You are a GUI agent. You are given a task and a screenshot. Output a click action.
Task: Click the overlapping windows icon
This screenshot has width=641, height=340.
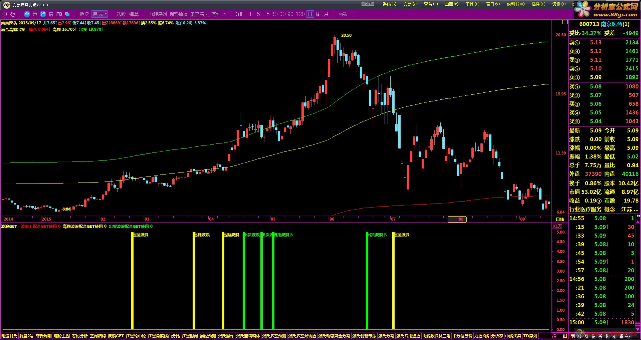coord(67,14)
